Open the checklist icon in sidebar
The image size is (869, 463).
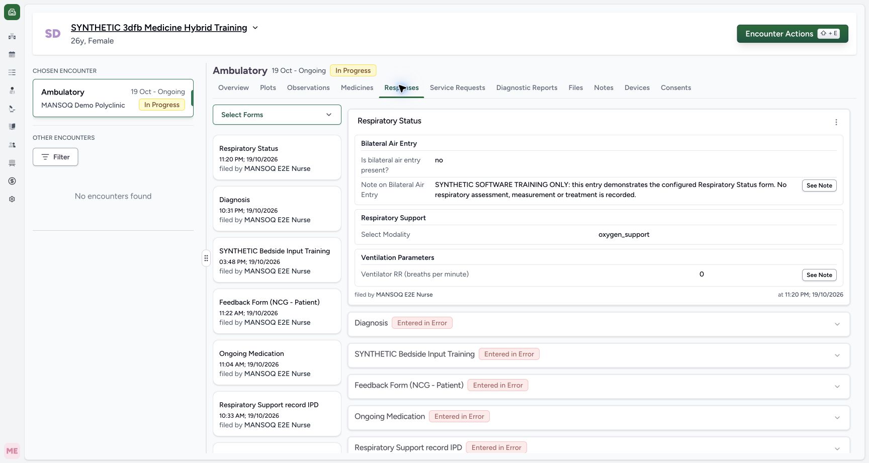coord(12,72)
